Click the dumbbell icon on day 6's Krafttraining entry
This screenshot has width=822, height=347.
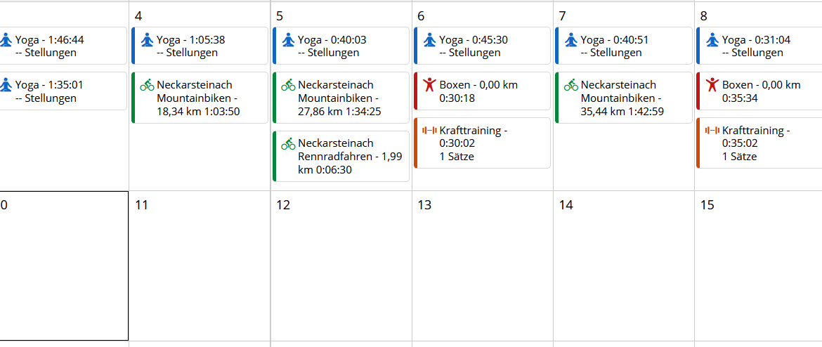(x=429, y=130)
